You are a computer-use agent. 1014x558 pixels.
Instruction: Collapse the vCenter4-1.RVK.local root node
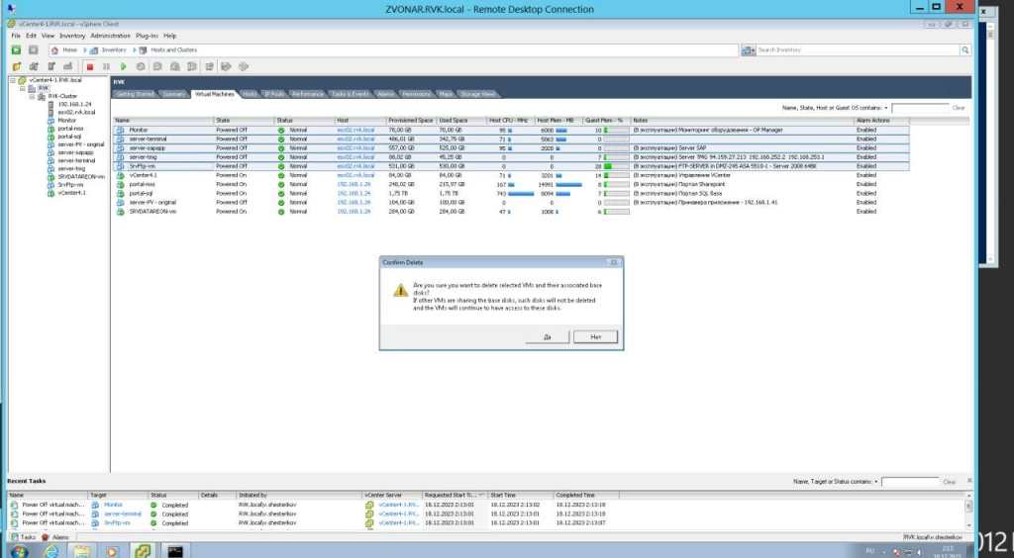[x=11, y=80]
